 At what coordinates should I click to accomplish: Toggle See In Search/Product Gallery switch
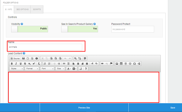point(80,29)
